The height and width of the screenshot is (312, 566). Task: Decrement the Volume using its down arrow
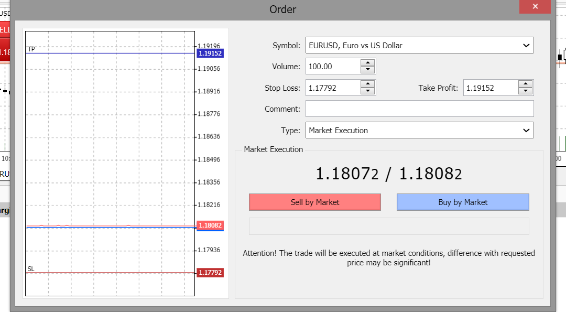coord(368,69)
